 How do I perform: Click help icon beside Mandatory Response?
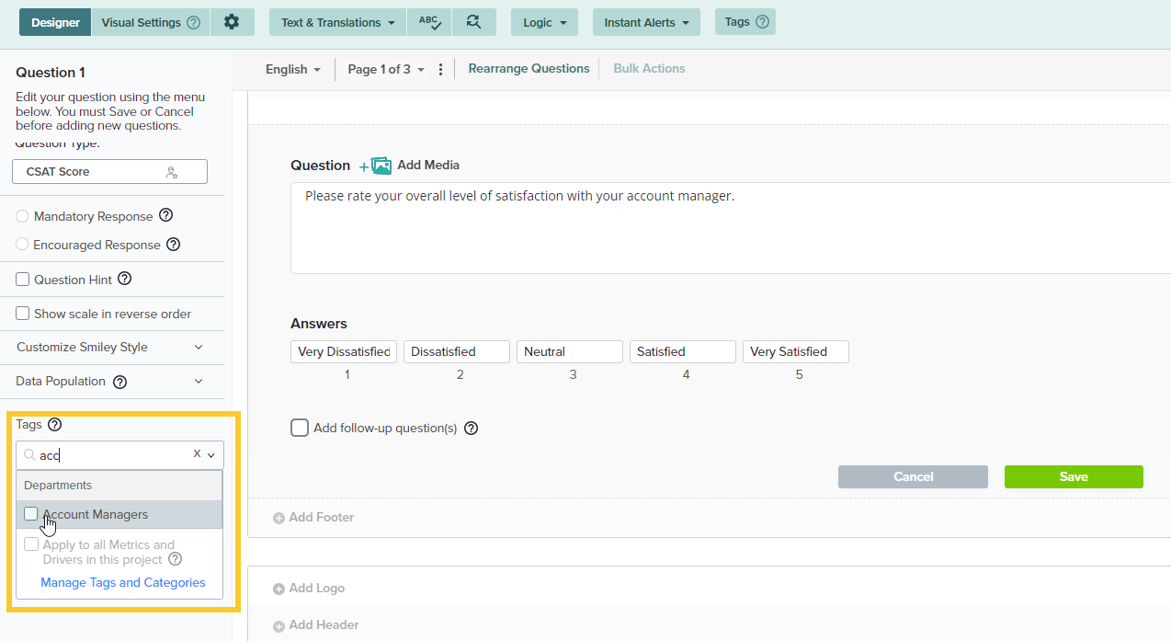[x=166, y=216]
